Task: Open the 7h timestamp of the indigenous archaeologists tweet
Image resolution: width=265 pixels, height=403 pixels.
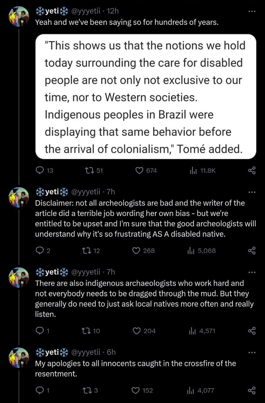Action: pyautogui.click(x=111, y=272)
